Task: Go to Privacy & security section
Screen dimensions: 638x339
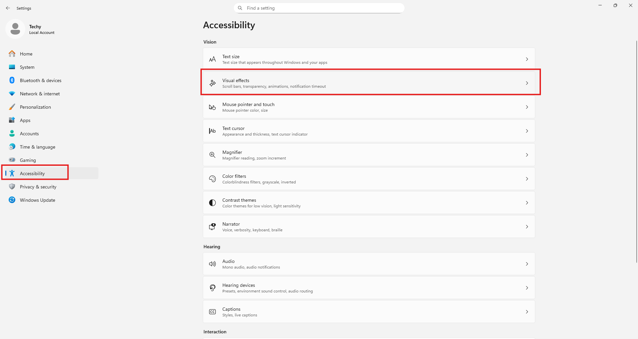Action: [x=38, y=187]
